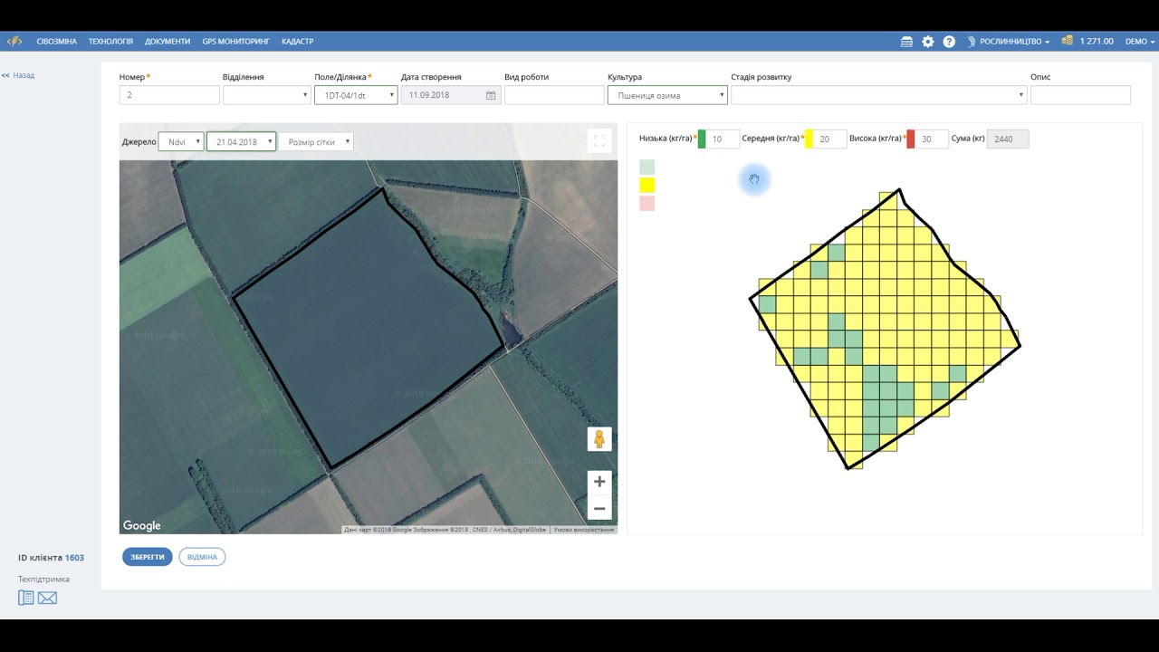Click the red Висока color swatch
Image resolution: width=1159 pixels, height=652 pixels.
point(911,139)
